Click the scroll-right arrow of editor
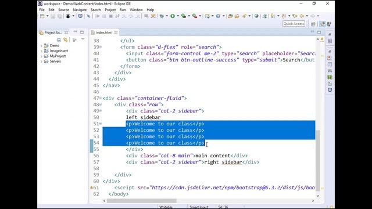The height and width of the screenshot is (209, 372). 313,201
